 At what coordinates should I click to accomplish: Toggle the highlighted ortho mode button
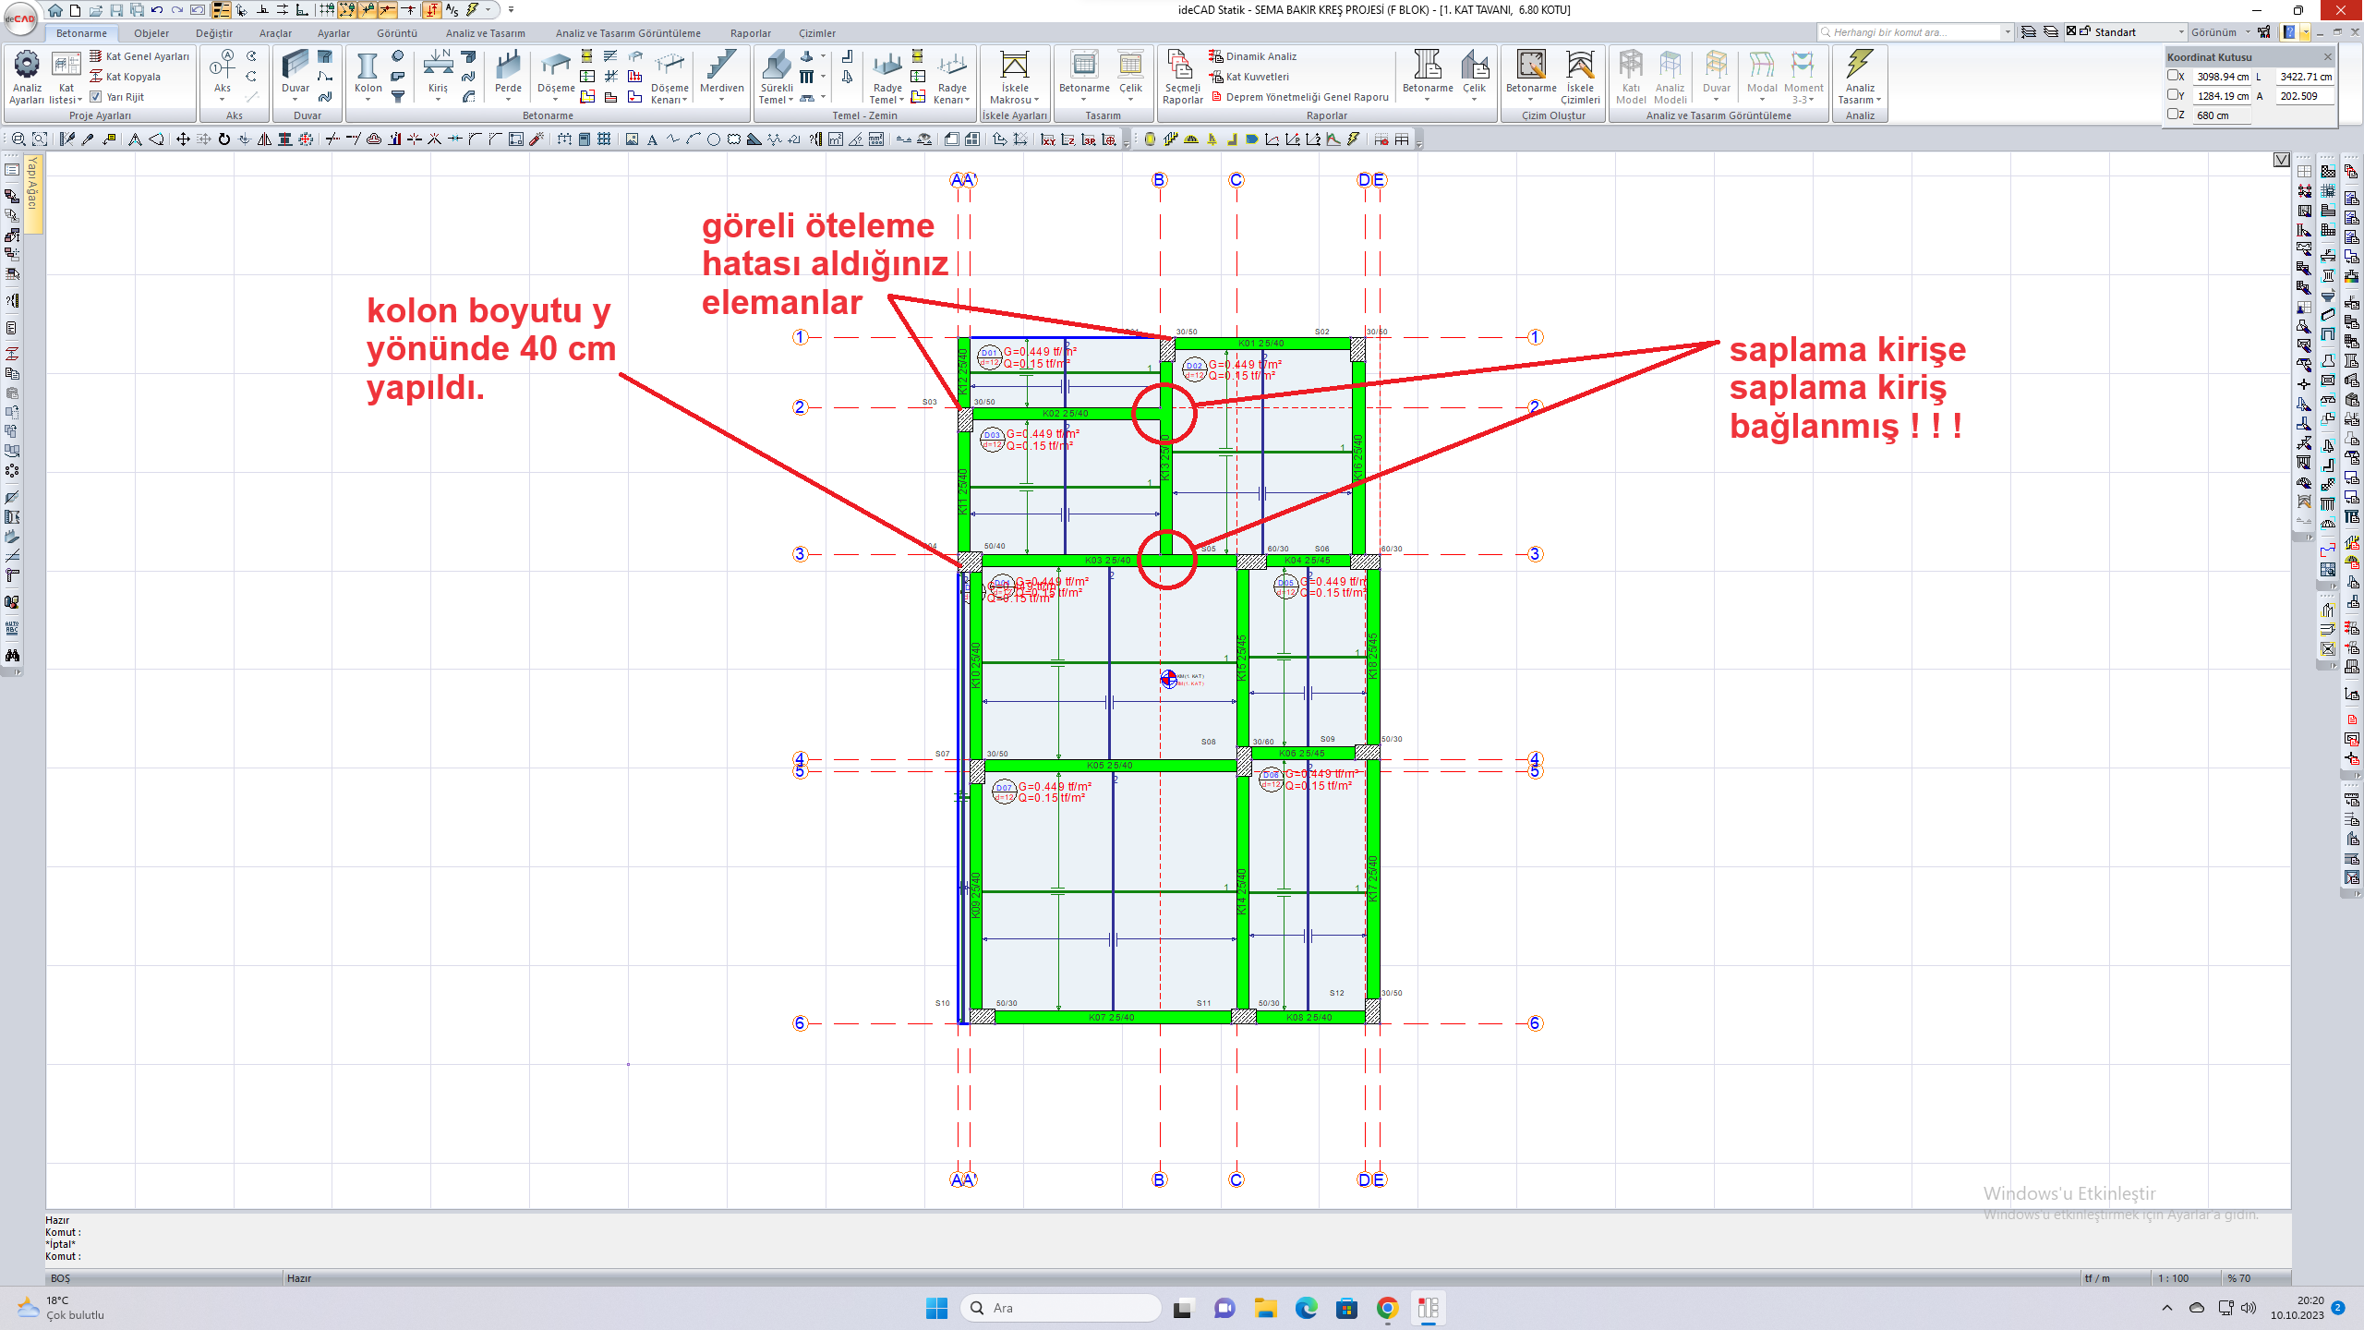point(221,10)
